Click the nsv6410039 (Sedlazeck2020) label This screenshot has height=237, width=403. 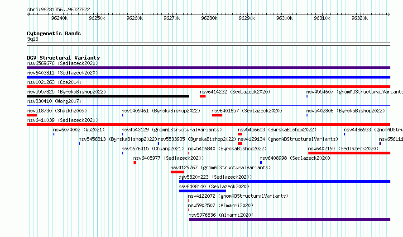pos(62,120)
